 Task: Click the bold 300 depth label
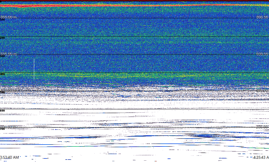coord(2,56)
